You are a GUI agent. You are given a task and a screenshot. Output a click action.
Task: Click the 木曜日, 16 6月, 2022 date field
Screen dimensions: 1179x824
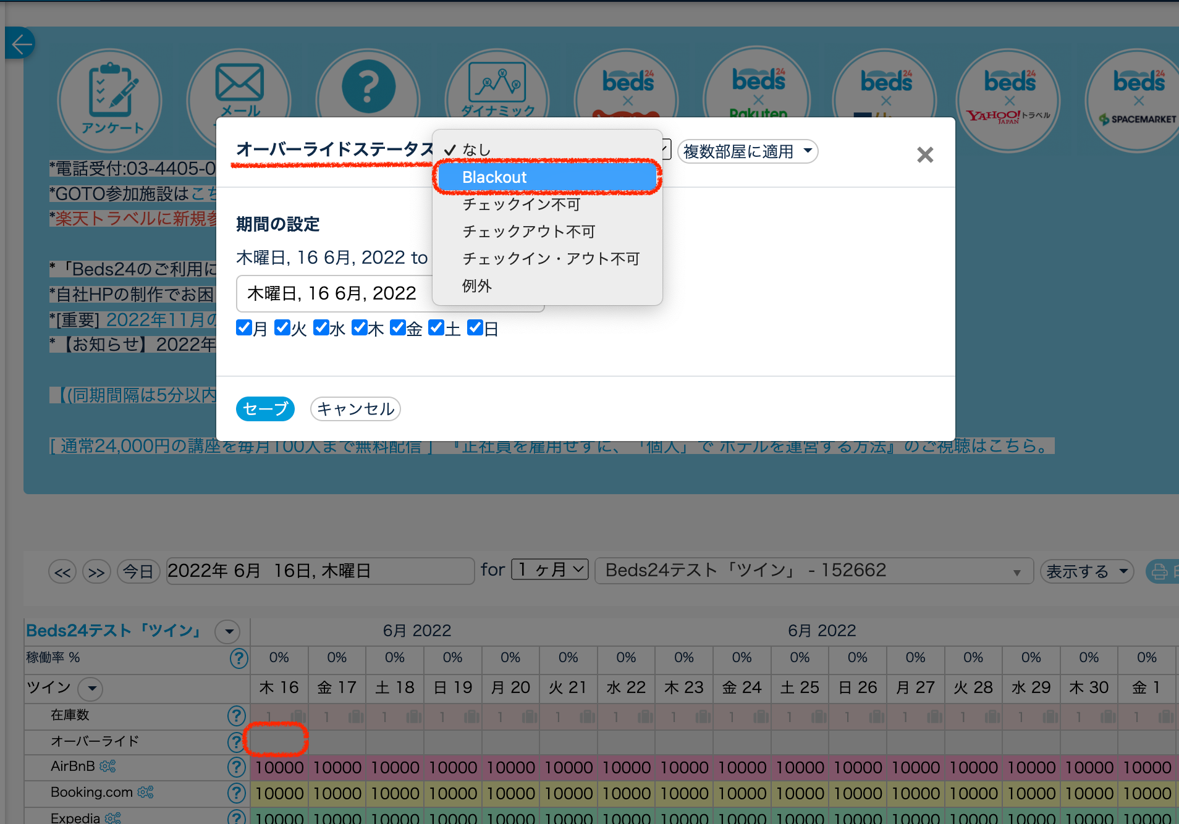[334, 293]
